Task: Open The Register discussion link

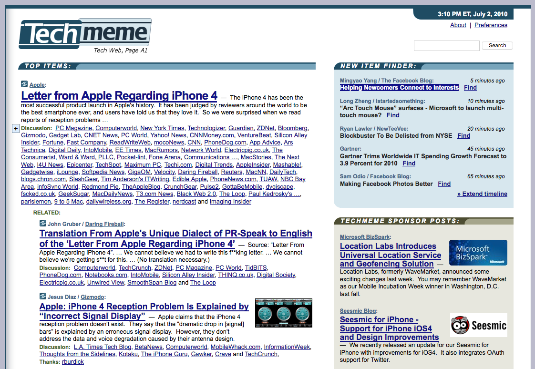Action: coord(152,201)
